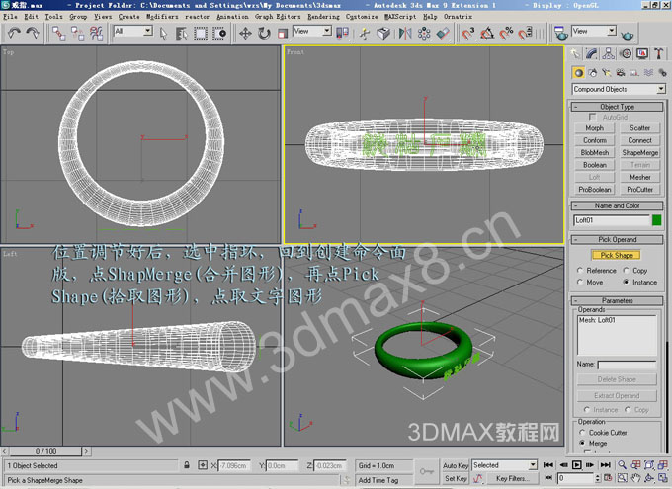
Task: Select the Cameras category icon
Action: tap(621, 73)
